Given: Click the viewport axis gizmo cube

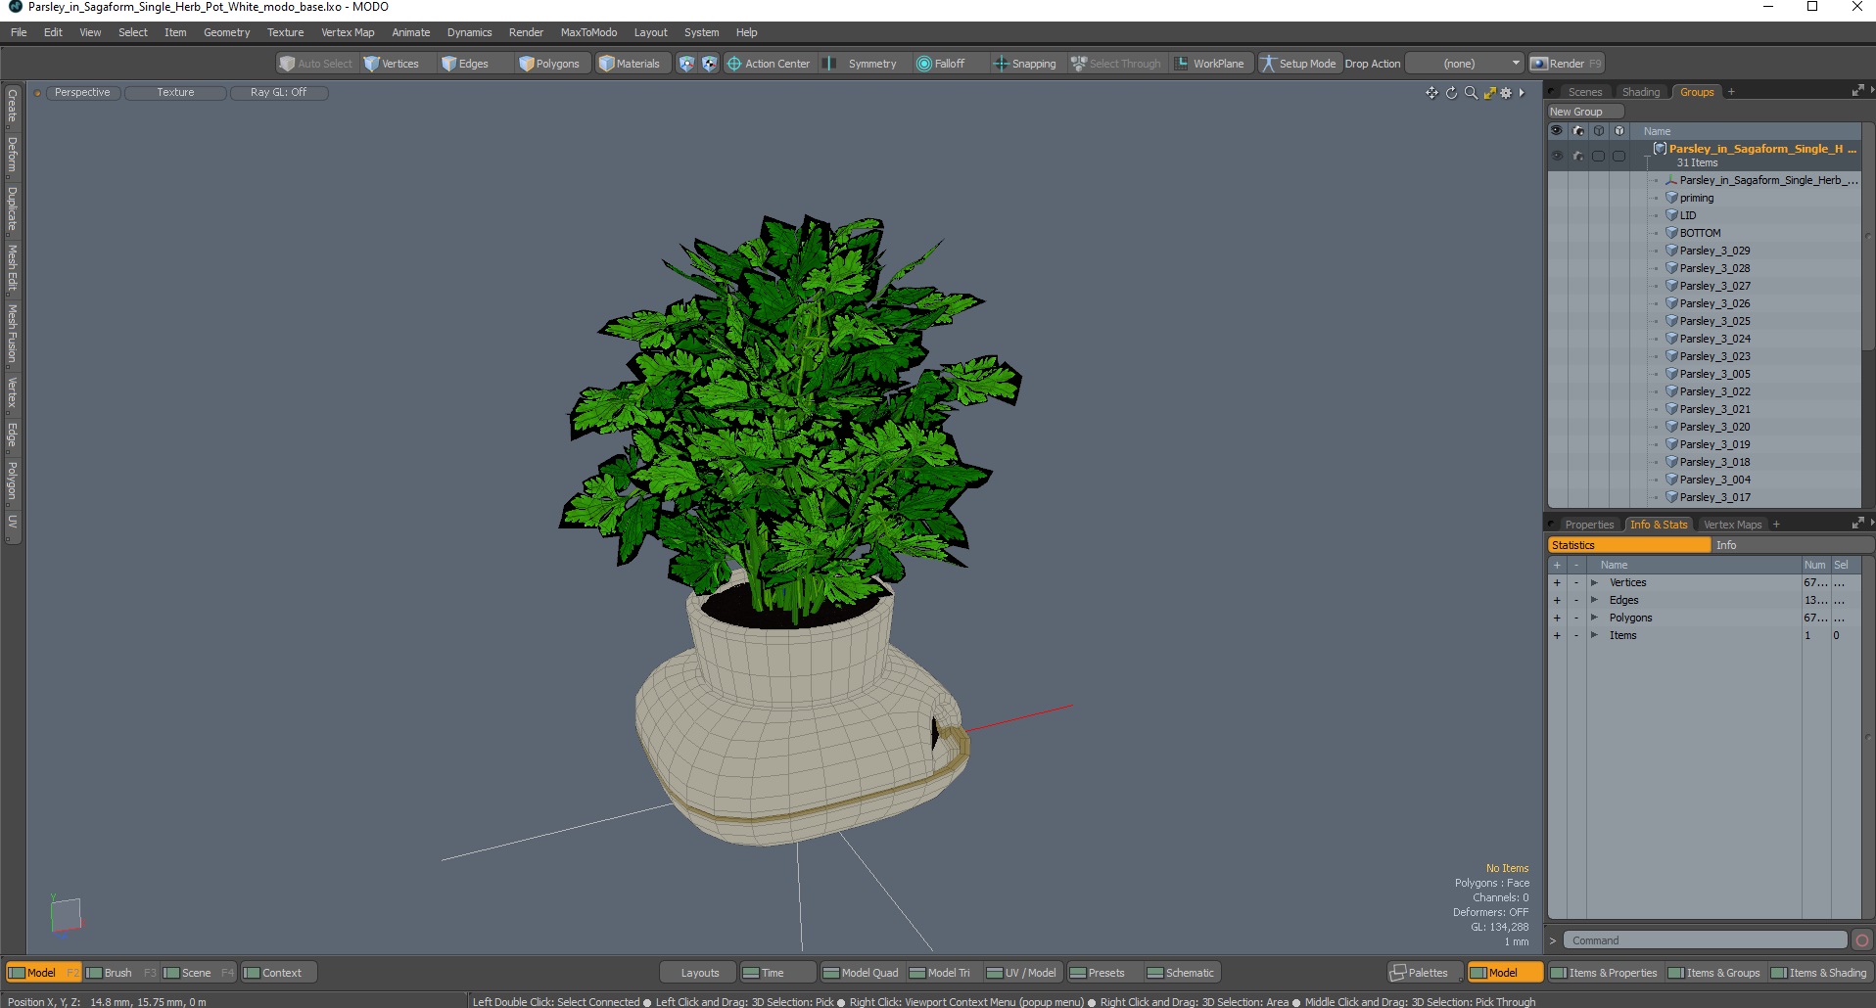Looking at the screenshot, I should point(66,917).
